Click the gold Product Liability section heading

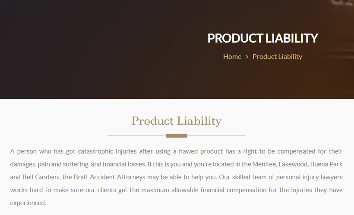[x=177, y=121]
